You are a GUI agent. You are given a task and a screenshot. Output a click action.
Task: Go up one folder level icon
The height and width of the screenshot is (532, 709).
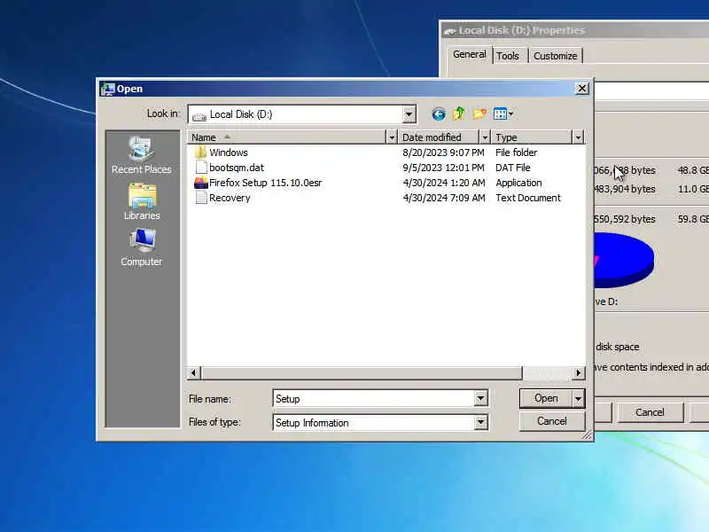(459, 113)
